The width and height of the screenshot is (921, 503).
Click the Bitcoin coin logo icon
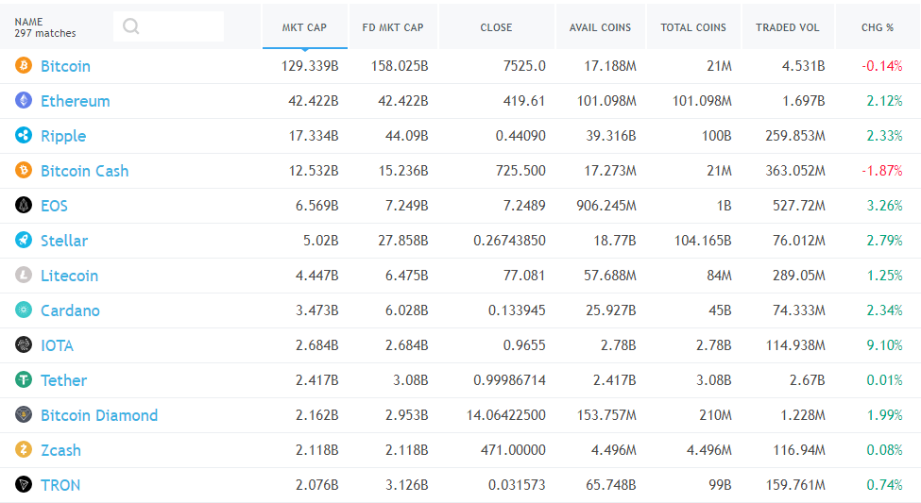24,65
